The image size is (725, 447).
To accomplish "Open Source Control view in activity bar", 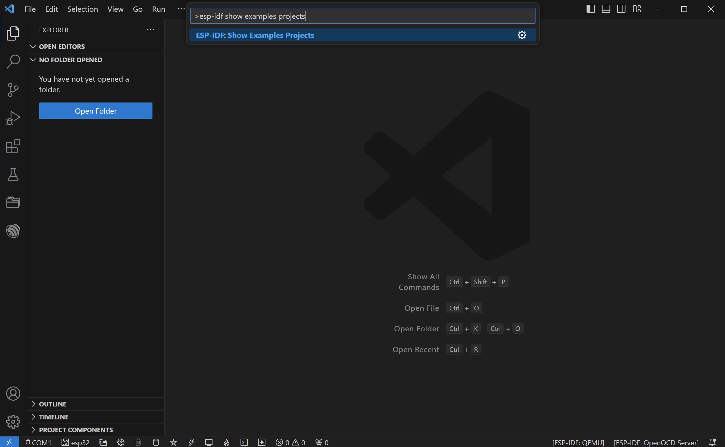I will [x=13, y=90].
